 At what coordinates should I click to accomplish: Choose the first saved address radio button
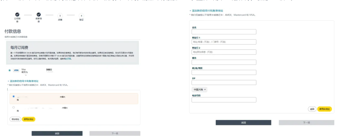click(14, 96)
